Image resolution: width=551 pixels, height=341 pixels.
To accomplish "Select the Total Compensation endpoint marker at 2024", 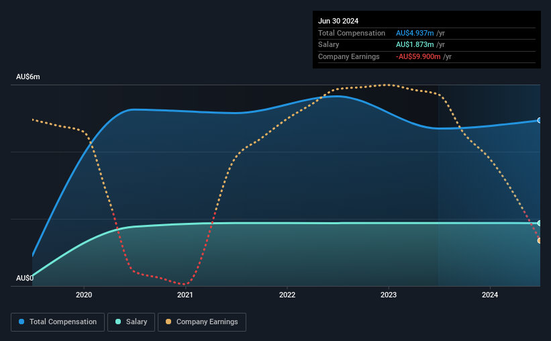I will (x=540, y=120).
